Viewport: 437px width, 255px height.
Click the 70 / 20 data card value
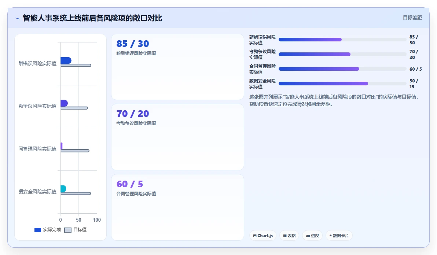point(133,114)
